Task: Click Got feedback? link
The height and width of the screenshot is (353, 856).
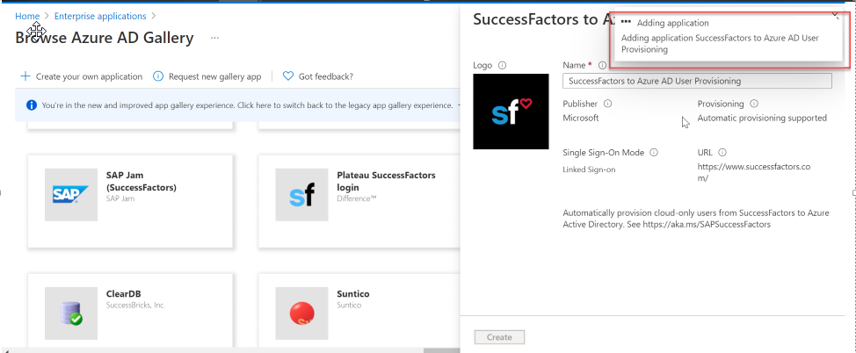Action: click(x=326, y=76)
